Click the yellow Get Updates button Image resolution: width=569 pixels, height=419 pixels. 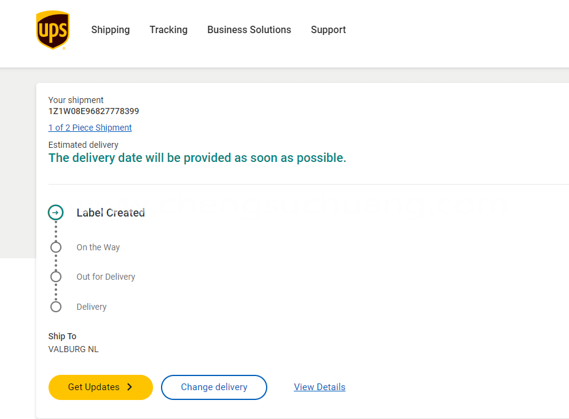click(101, 387)
